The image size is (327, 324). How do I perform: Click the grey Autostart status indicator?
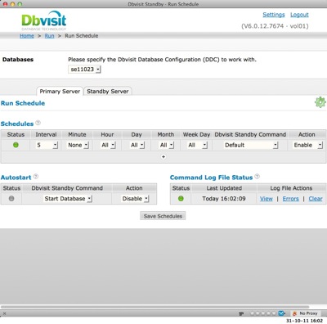pyautogui.click(x=11, y=199)
